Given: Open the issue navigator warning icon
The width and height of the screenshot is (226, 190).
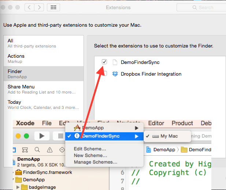Looking at the screenshot, I should [x=50, y=150].
